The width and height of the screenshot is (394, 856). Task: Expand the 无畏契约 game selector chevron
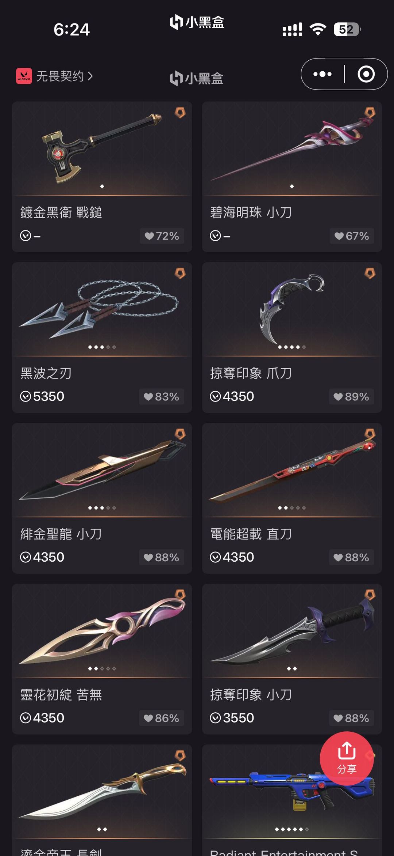click(x=90, y=76)
